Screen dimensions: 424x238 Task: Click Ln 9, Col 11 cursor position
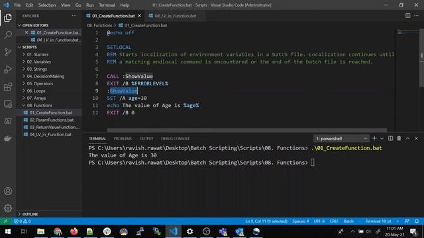266,221
